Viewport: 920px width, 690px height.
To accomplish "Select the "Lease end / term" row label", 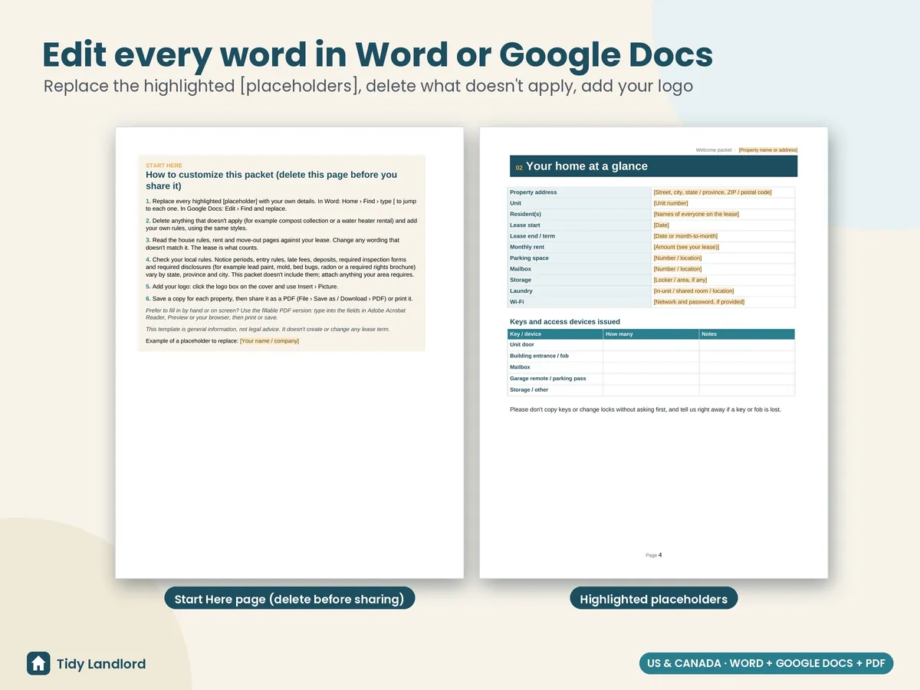I will coord(532,236).
